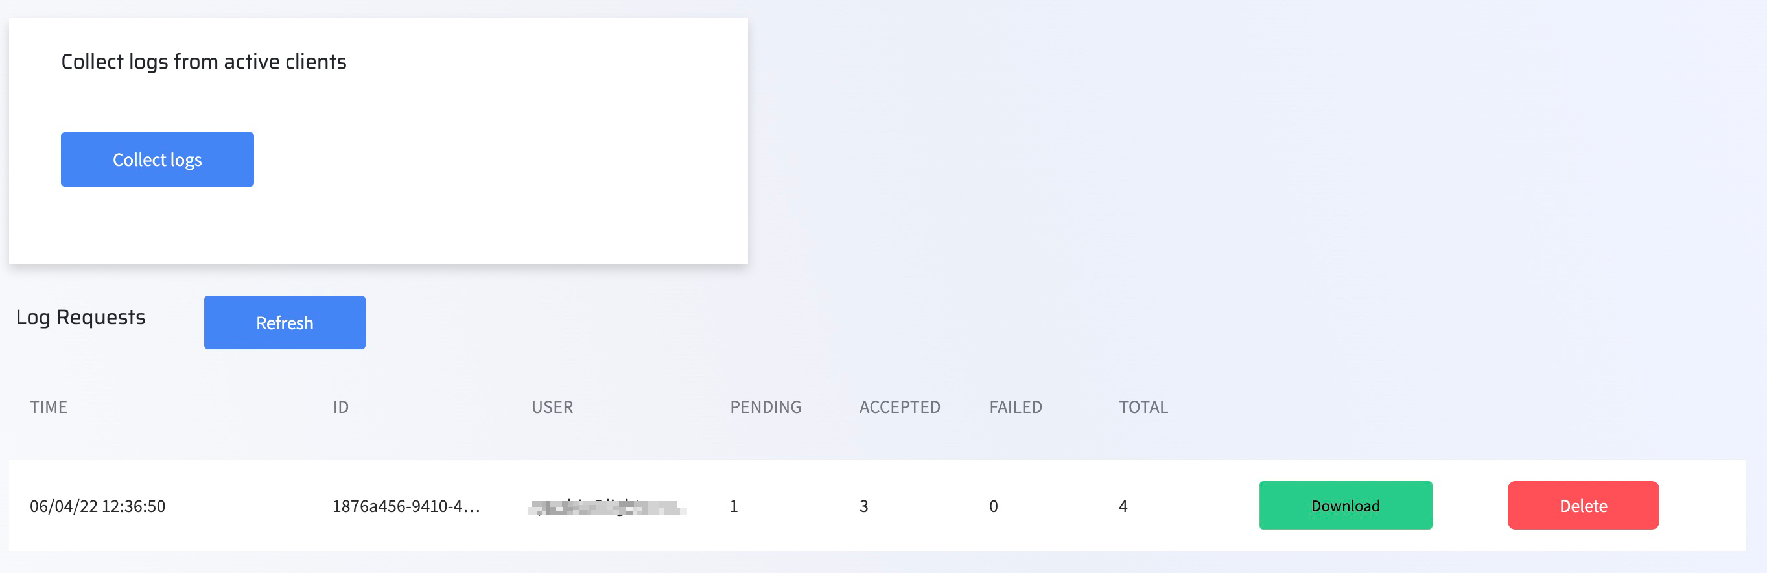
Task: Click the failed count value 0
Action: tap(993, 506)
